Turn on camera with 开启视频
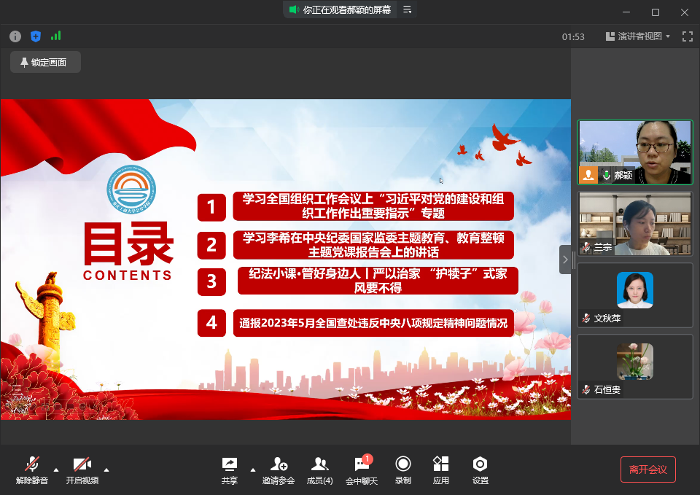 (x=82, y=469)
